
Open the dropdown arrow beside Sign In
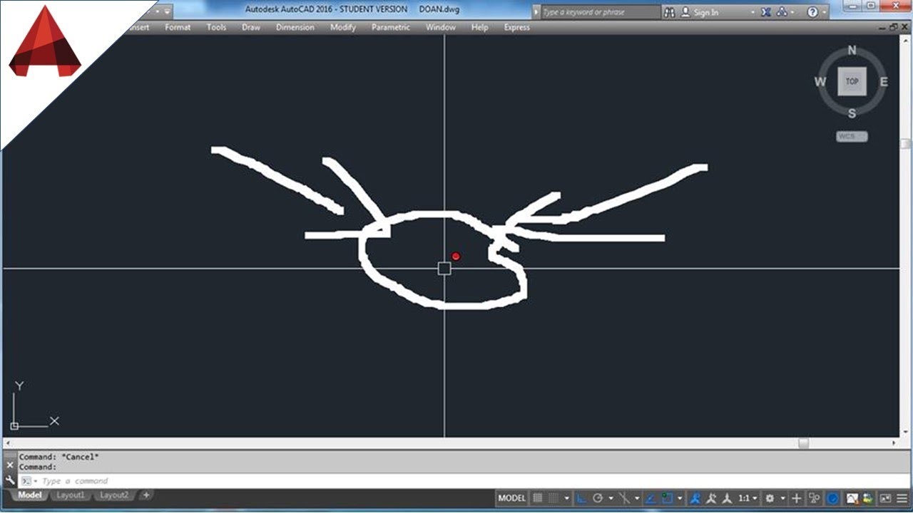[753, 12]
